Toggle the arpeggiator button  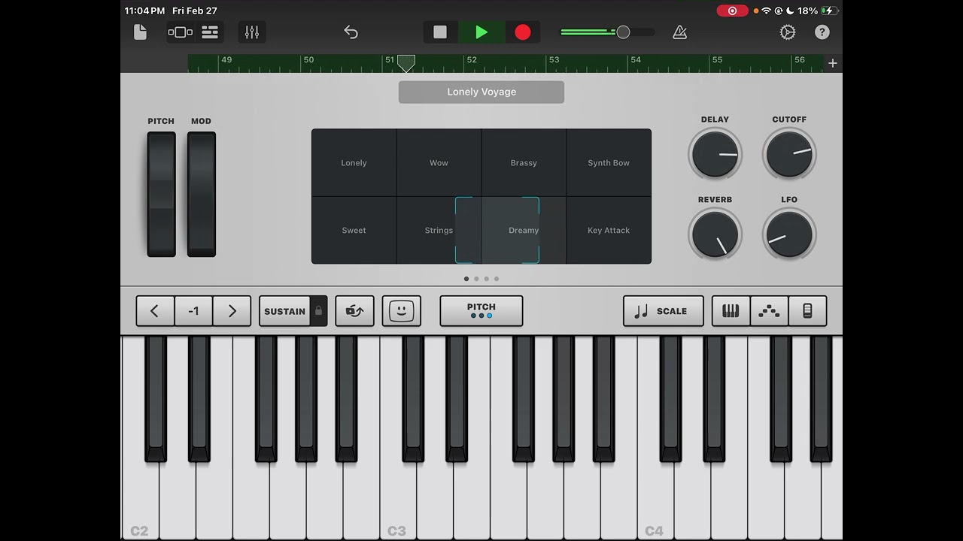click(x=354, y=311)
